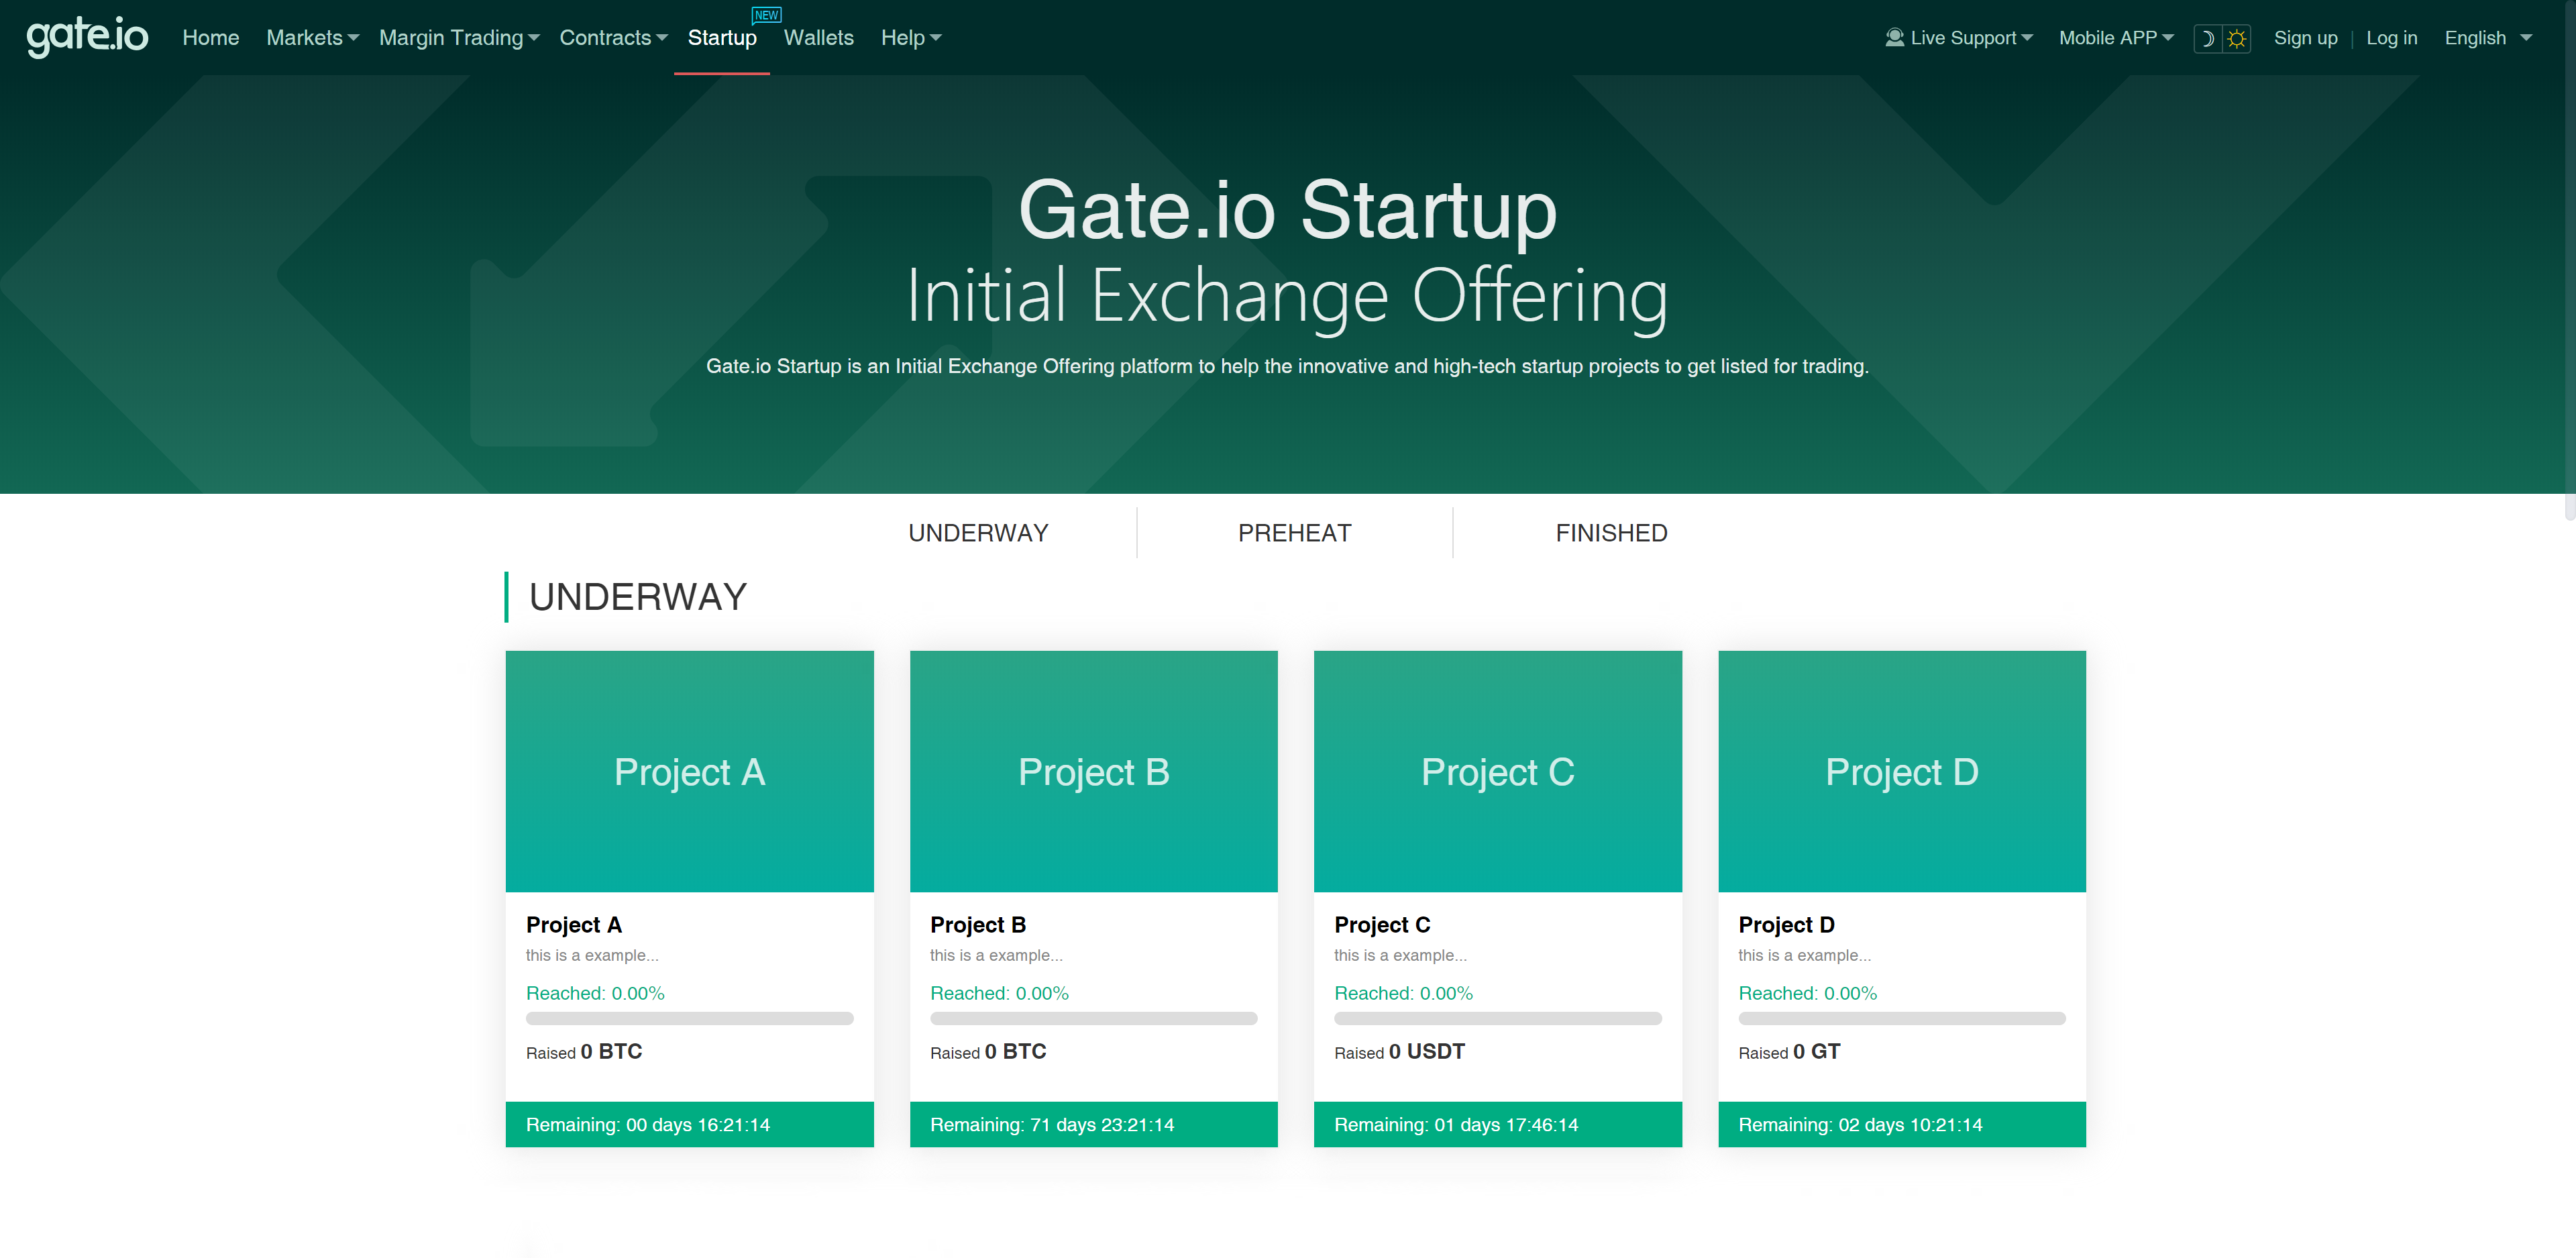The height and width of the screenshot is (1258, 2576).
Task: Switch to dark mode moon icon
Action: pyautogui.click(x=2207, y=38)
